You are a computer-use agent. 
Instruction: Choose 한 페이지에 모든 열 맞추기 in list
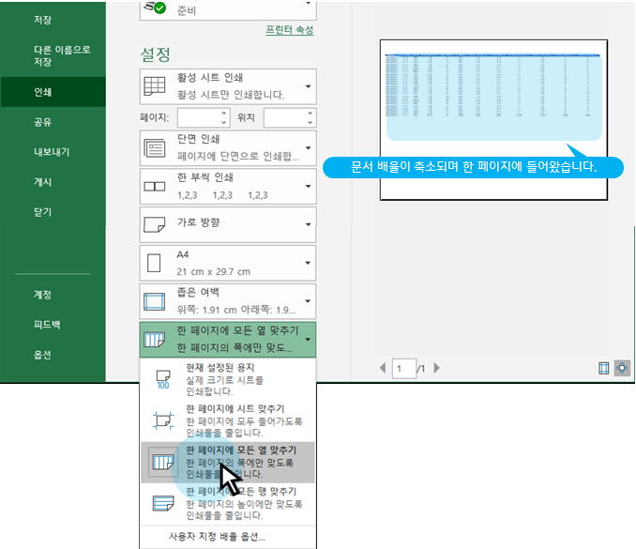228,462
